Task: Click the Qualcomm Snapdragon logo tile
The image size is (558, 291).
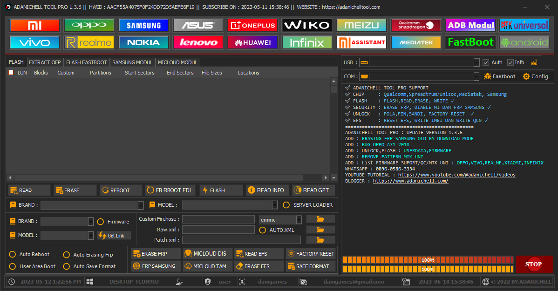Action: [416, 25]
